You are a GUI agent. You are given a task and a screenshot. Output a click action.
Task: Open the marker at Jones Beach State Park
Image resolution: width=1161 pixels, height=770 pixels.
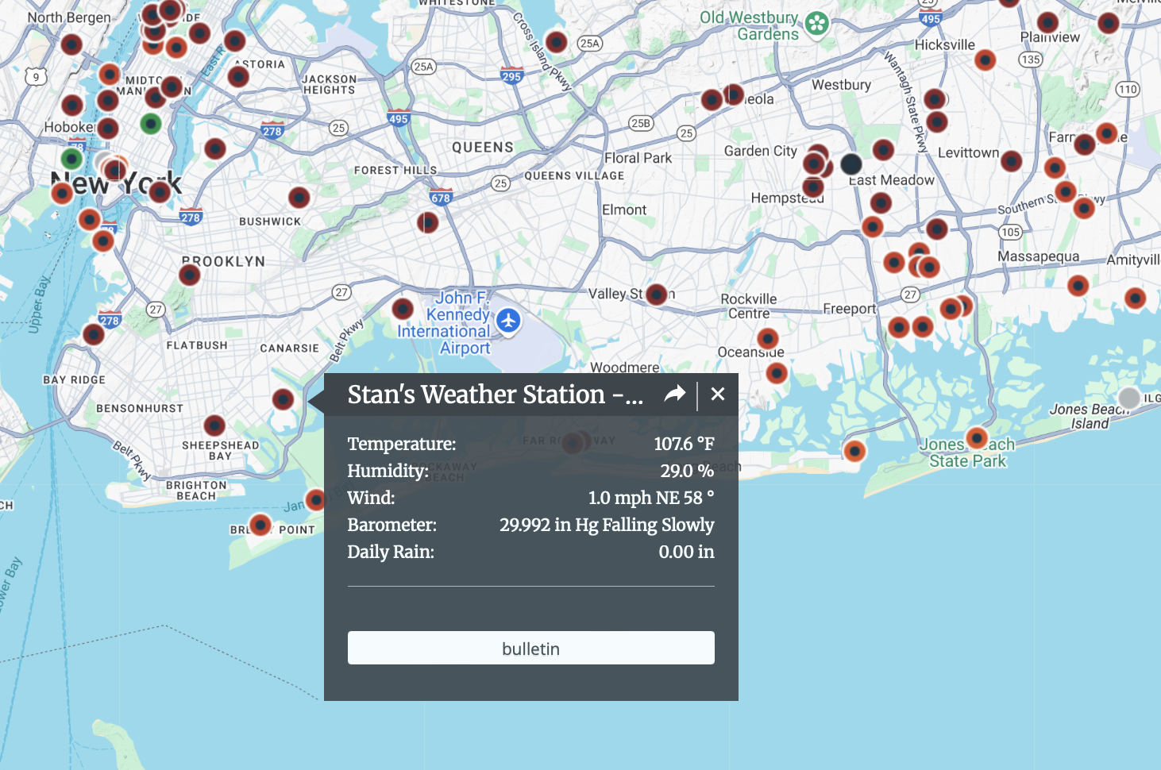point(977,438)
